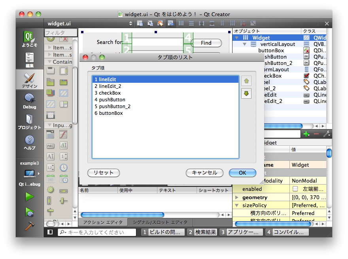Switch to Debug mode in sidebar
Viewport: 348px width, 259px height.
click(x=29, y=101)
